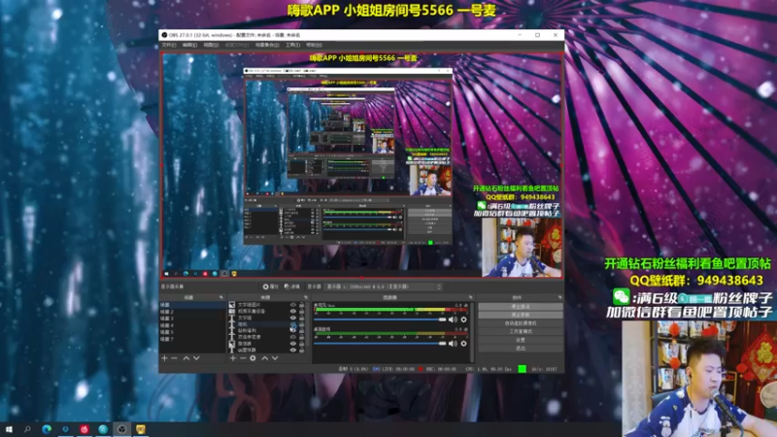Open the File (文件) menu
This screenshot has width=777, height=437.
tap(169, 45)
